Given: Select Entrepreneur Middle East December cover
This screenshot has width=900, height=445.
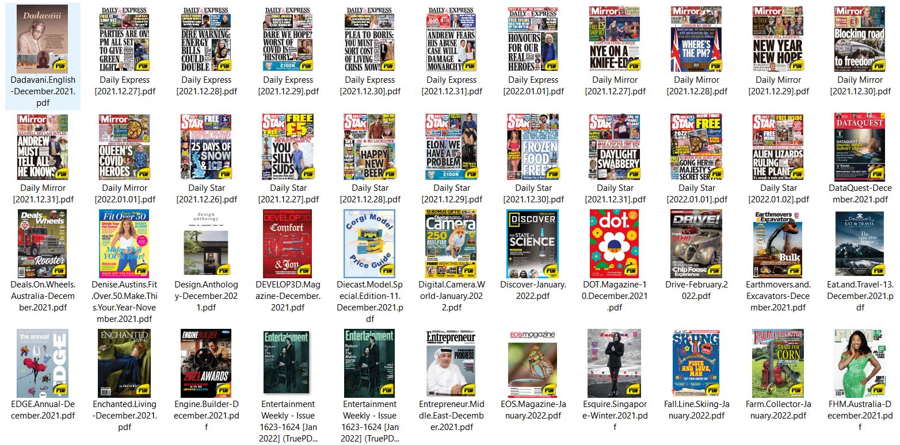Looking at the screenshot, I should click(x=451, y=363).
